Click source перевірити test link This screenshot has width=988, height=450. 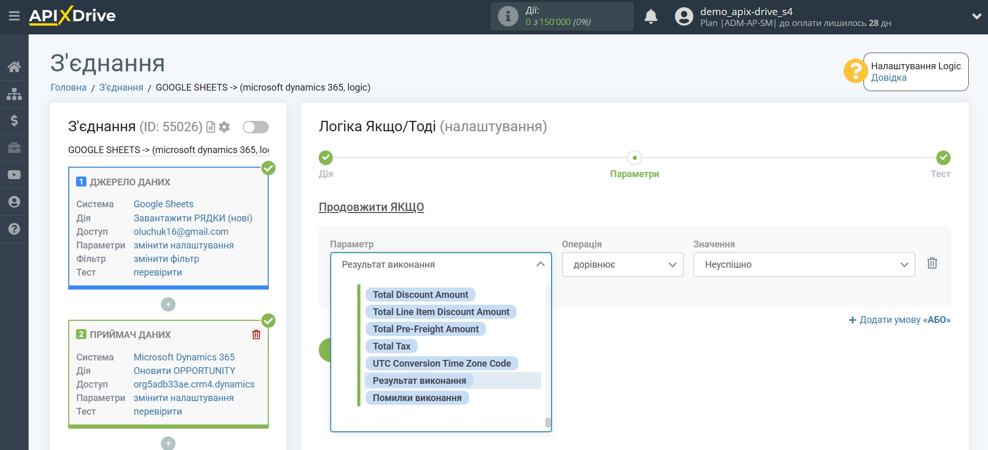[158, 272]
